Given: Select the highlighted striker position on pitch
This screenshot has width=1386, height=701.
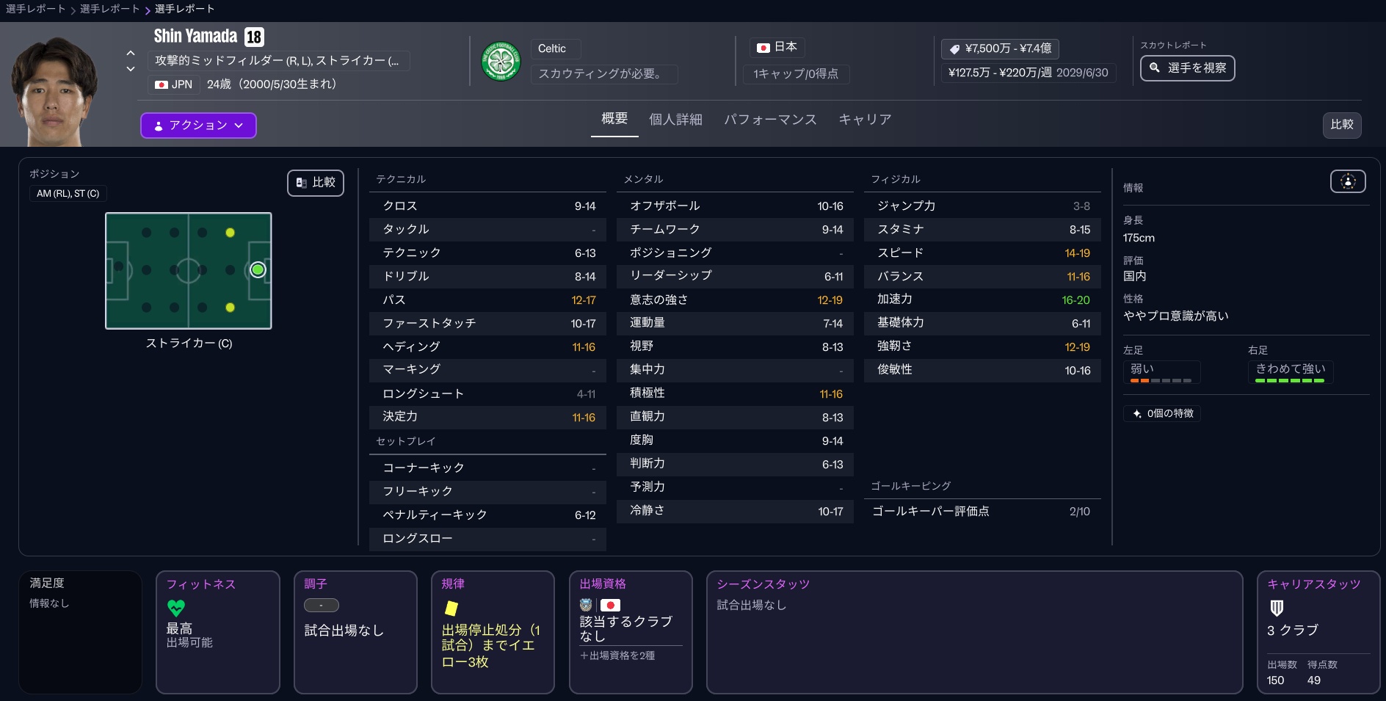Looking at the screenshot, I should coord(258,270).
